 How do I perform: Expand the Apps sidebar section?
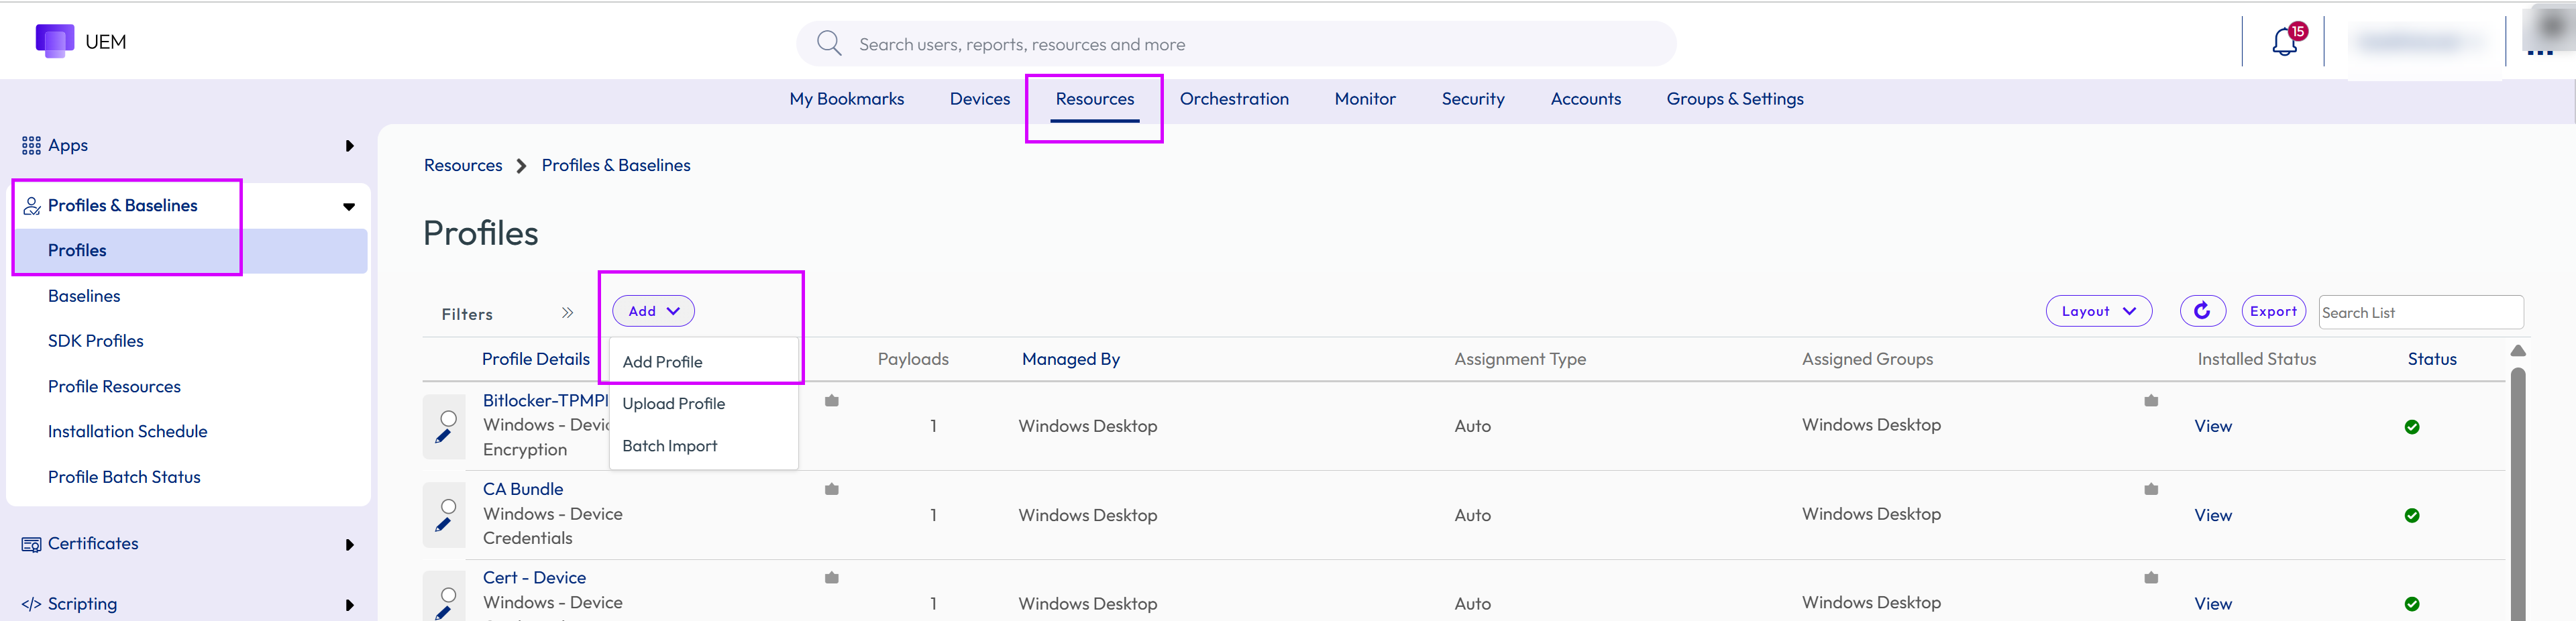click(349, 146)
